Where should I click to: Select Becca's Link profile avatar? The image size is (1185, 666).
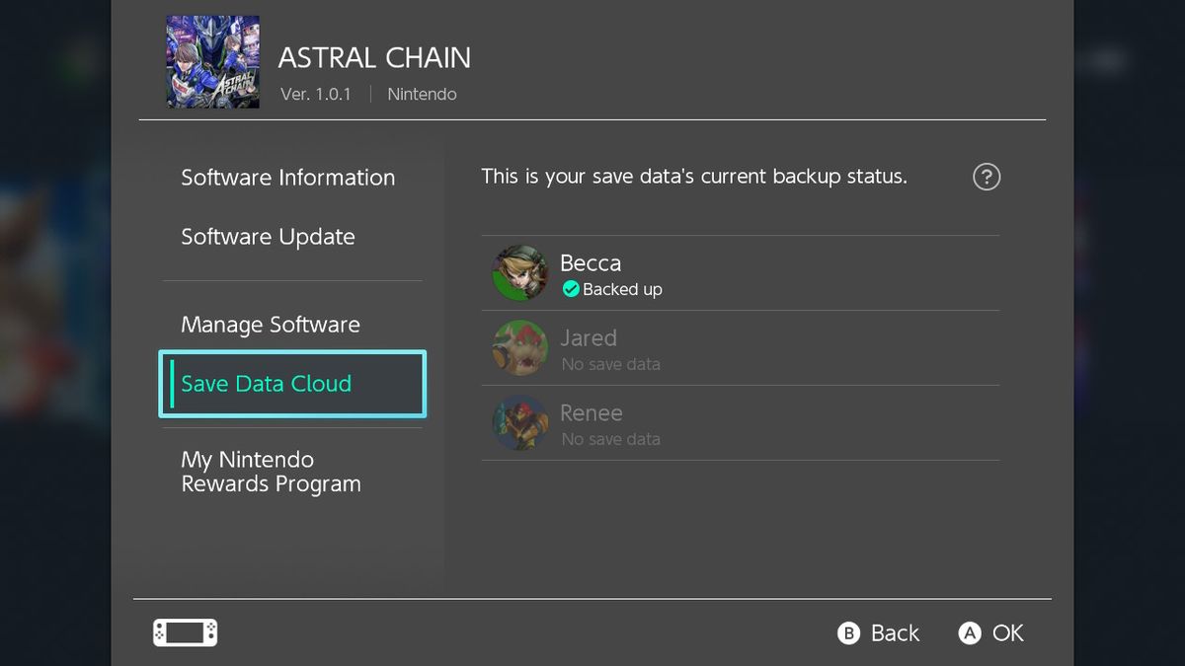(x=519, y=273)
